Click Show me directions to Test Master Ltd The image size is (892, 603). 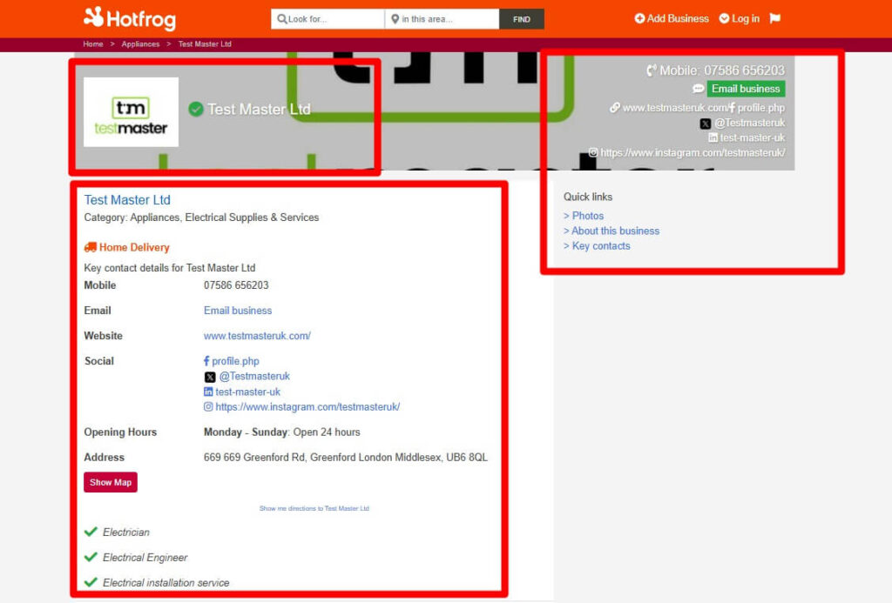314,508
